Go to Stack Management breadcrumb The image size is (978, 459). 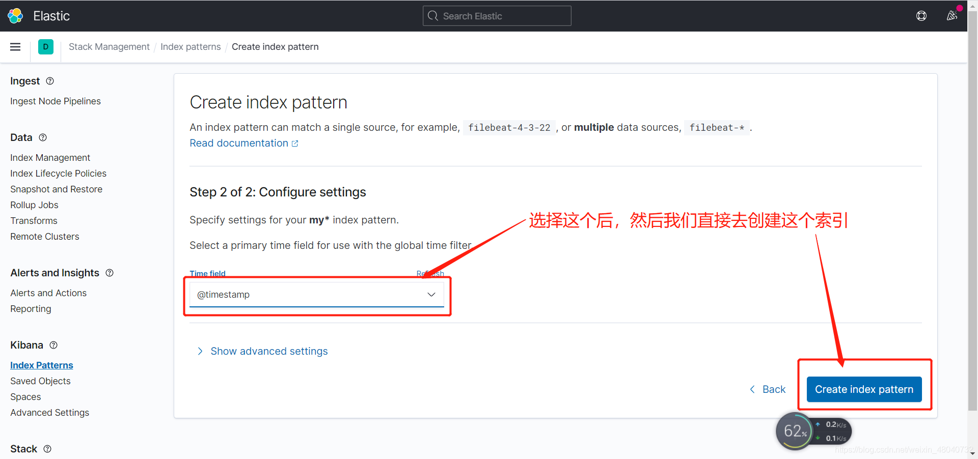click(x=109, y=47)
